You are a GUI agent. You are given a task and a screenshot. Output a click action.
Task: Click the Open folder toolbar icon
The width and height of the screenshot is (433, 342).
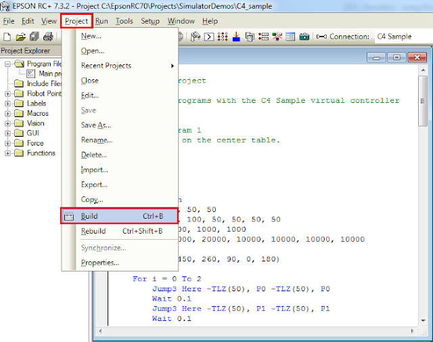click(21, 37)
